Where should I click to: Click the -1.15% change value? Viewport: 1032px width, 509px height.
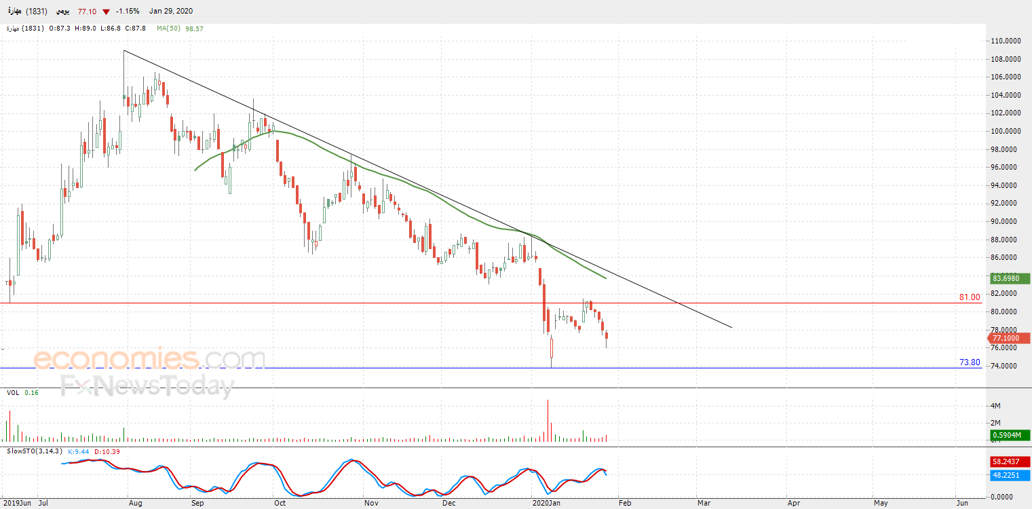127,12
